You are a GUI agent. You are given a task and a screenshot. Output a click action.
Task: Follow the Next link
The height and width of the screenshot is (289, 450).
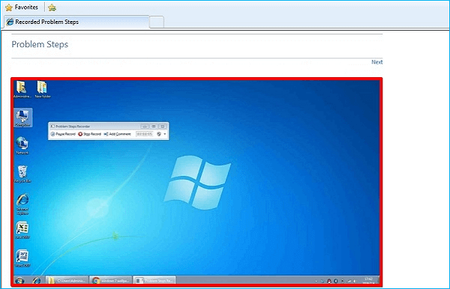coord(376,62)
